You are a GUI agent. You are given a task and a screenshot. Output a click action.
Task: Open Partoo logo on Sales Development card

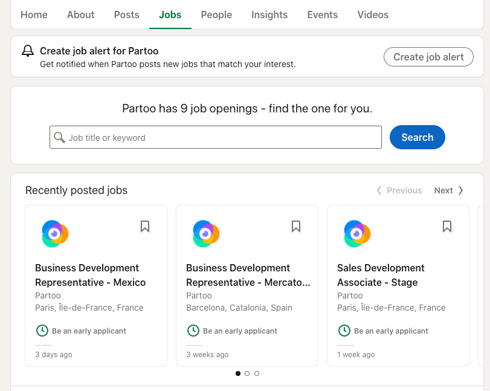pyautogui.click(x=357, y=233)
